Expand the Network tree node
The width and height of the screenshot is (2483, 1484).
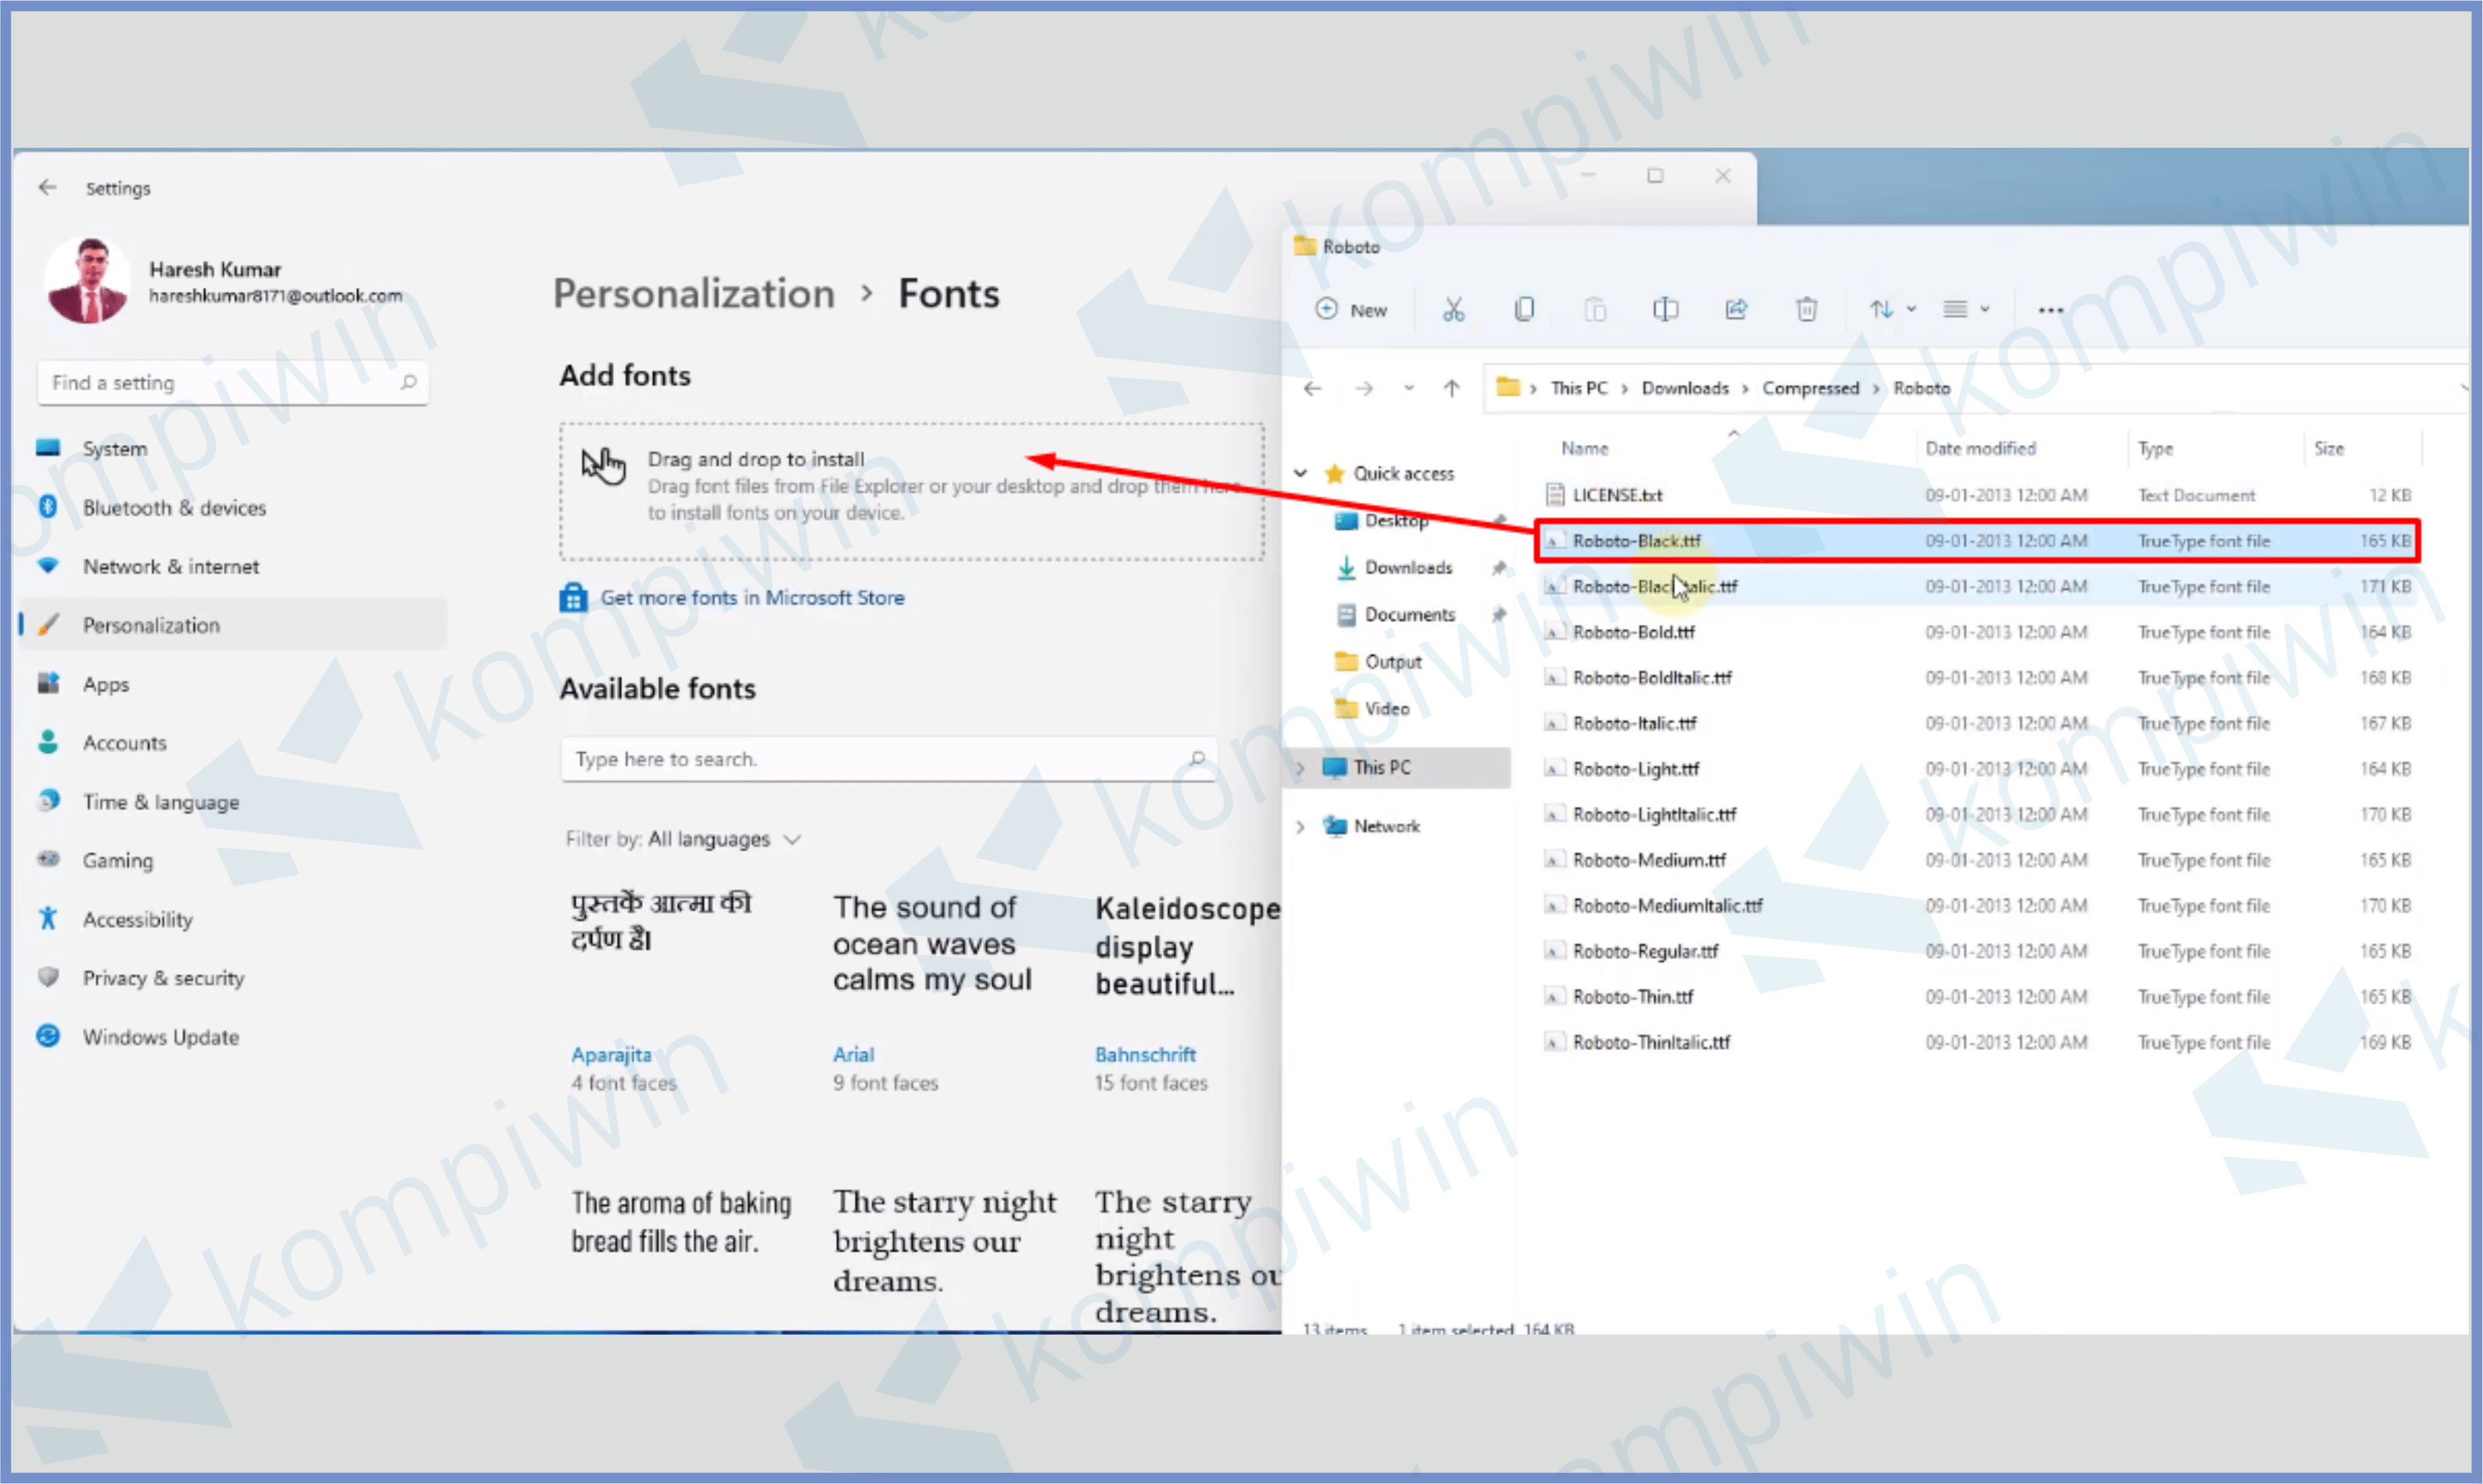pyautogui.click(x=1301, y=827)
